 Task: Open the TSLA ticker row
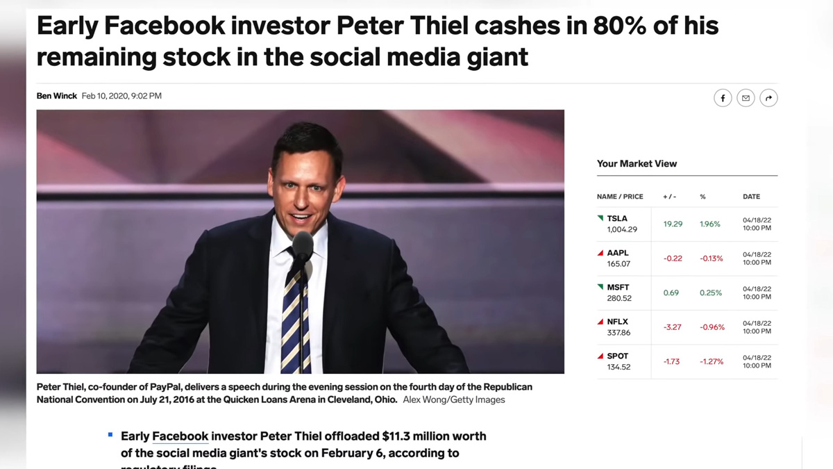click(x=687, y=224)
